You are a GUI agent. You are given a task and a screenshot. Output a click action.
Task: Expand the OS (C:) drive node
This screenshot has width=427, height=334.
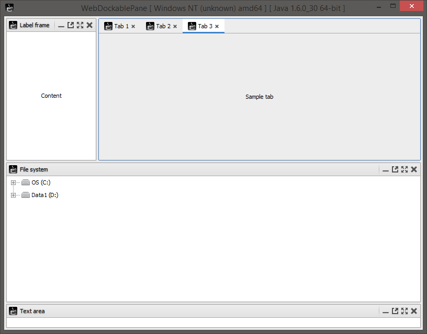click(13, 182)
